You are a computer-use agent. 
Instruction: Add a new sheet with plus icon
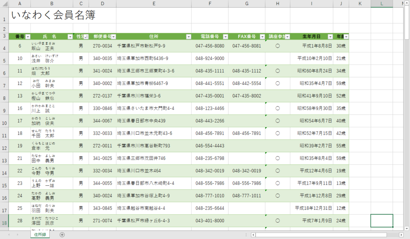pyautogui.click(x=62, y=235)
